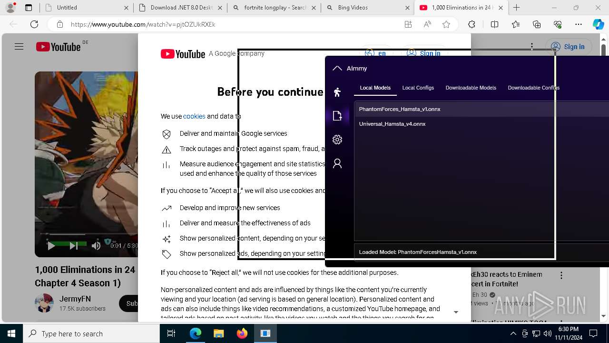The image size is (609, 343).
Task: Play the YouTube video
Action: [51, 246]
